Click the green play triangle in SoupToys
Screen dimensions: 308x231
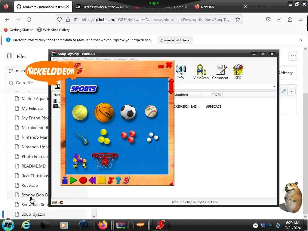tap(73, 180)
